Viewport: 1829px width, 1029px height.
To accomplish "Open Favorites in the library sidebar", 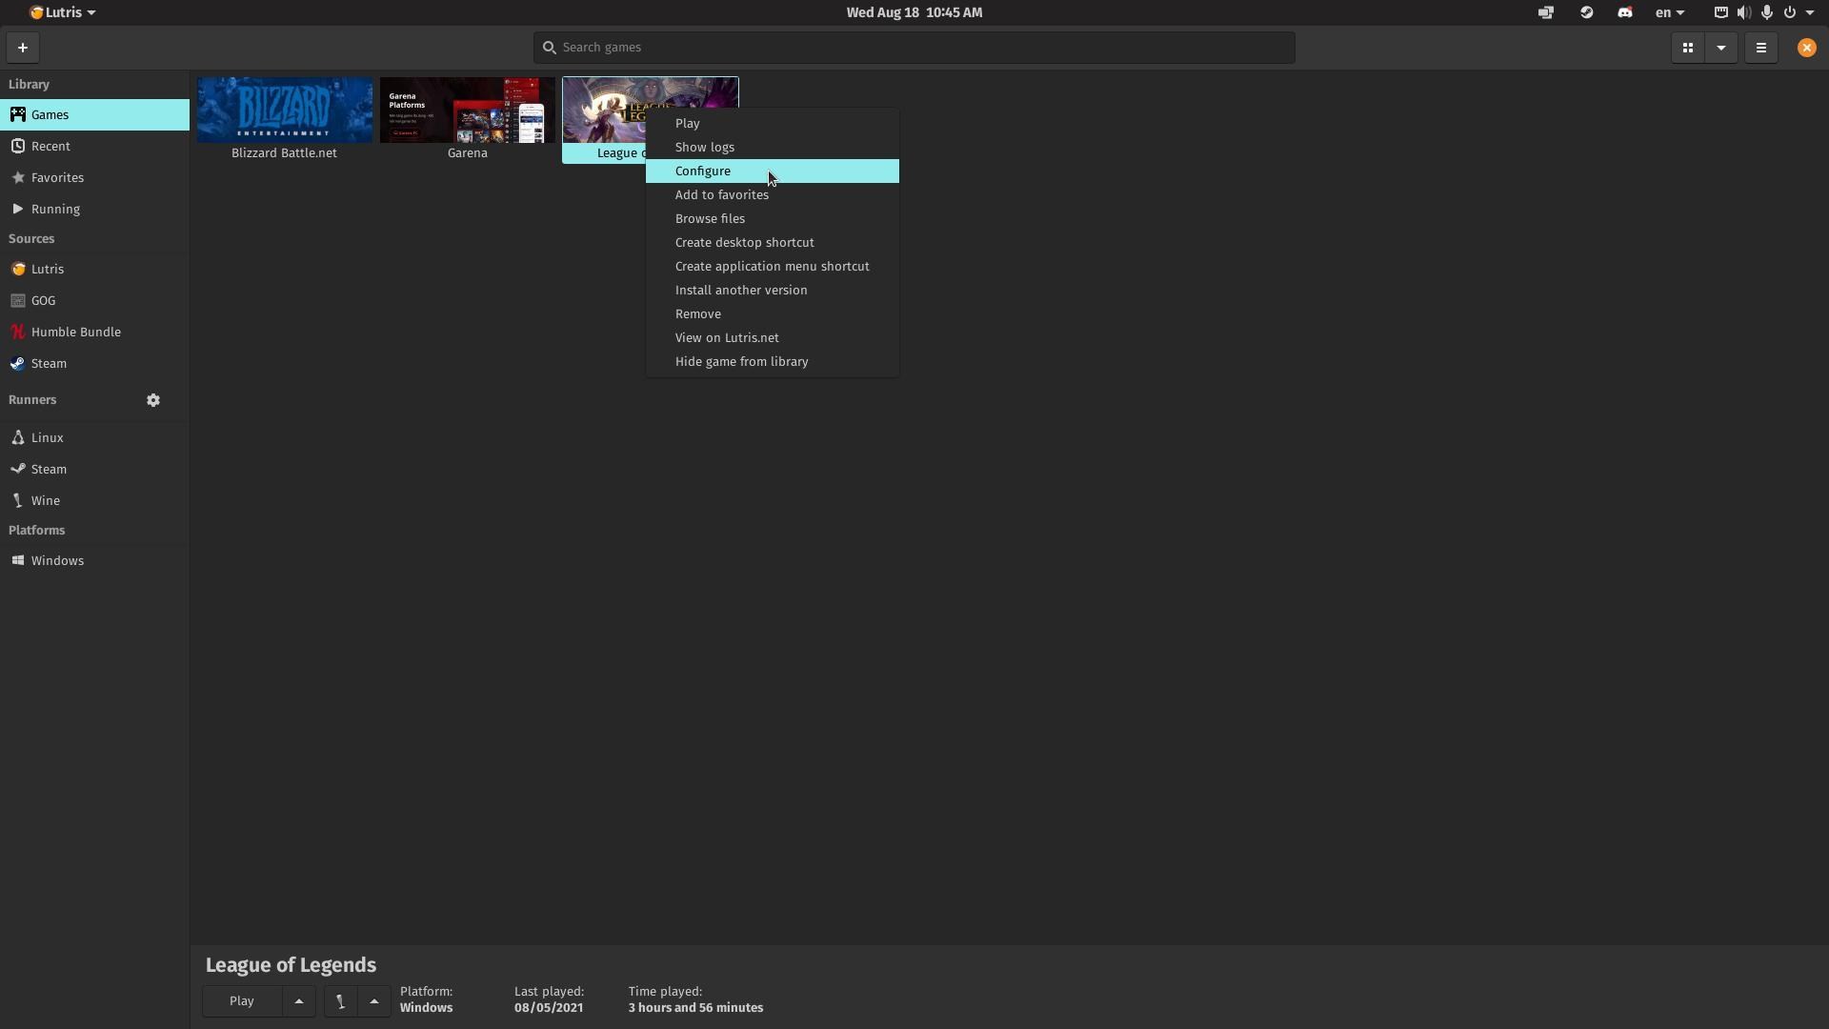I will (57, 178).
